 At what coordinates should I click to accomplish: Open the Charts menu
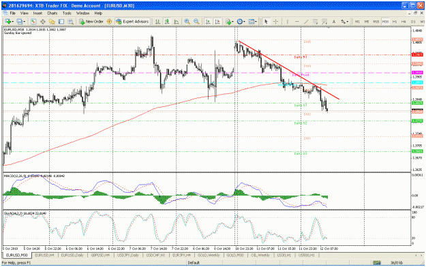tap(52, 13)
